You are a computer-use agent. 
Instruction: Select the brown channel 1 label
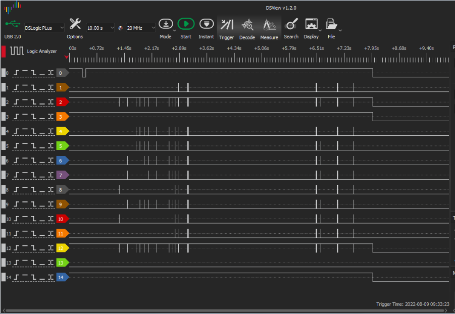[x=63, y=87]
